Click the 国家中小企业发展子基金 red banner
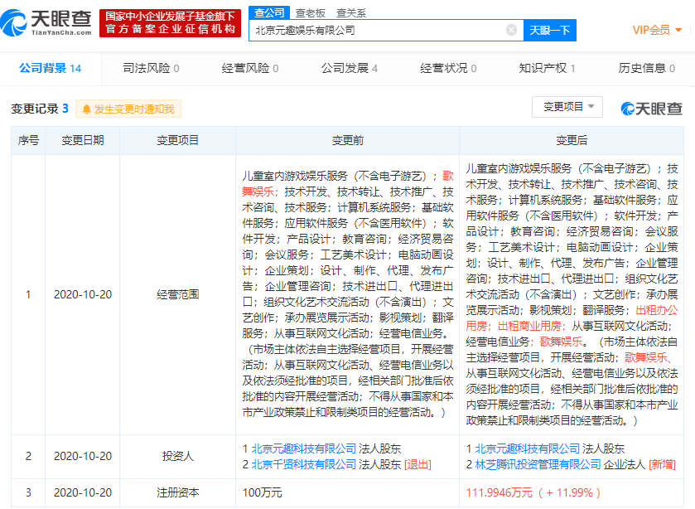Viewport: 695px width, 509px height. pyautogui.click(x=170, y=23)
